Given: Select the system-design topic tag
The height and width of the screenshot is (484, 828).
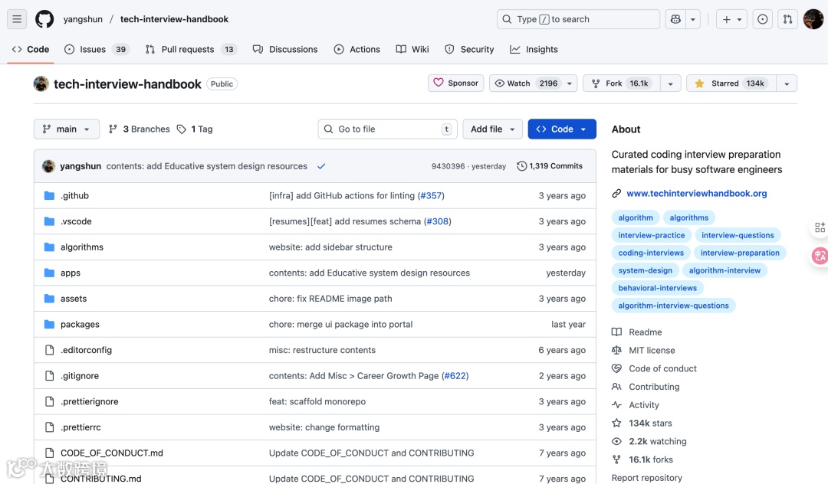Looking at the screenshot, I should tap(645, 270).
